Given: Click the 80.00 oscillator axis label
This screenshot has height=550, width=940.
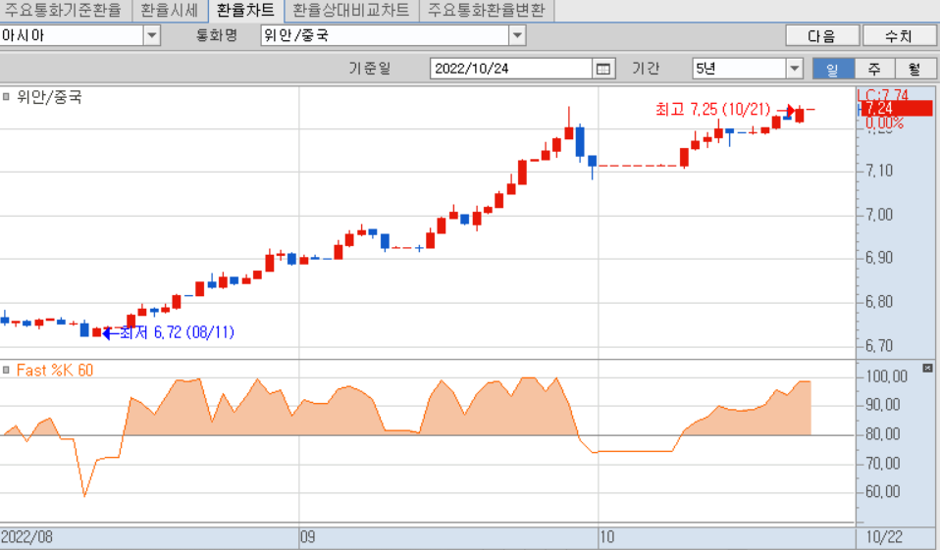Looking at the screenshot, I should [883, 433].
